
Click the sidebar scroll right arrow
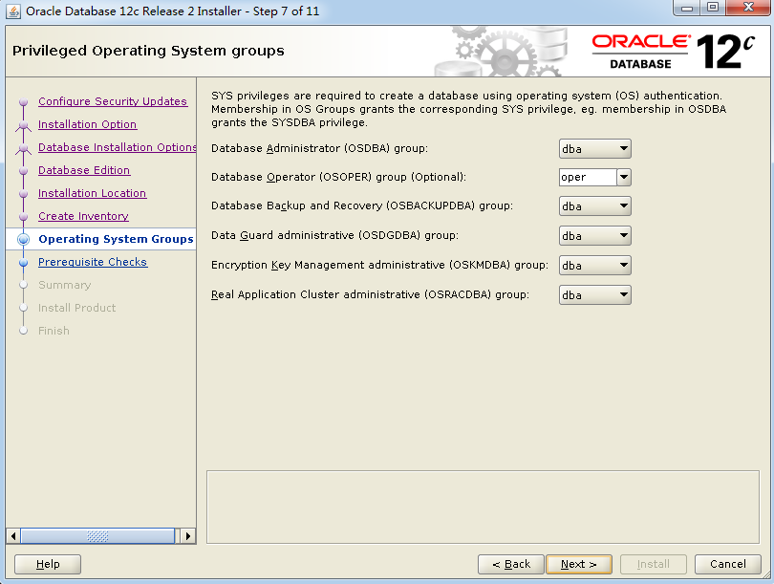[x=188, y=536]
